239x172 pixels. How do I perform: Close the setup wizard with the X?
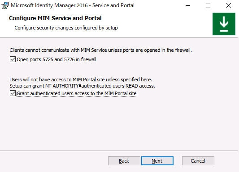pyautogui.click(x=229, y=6)
